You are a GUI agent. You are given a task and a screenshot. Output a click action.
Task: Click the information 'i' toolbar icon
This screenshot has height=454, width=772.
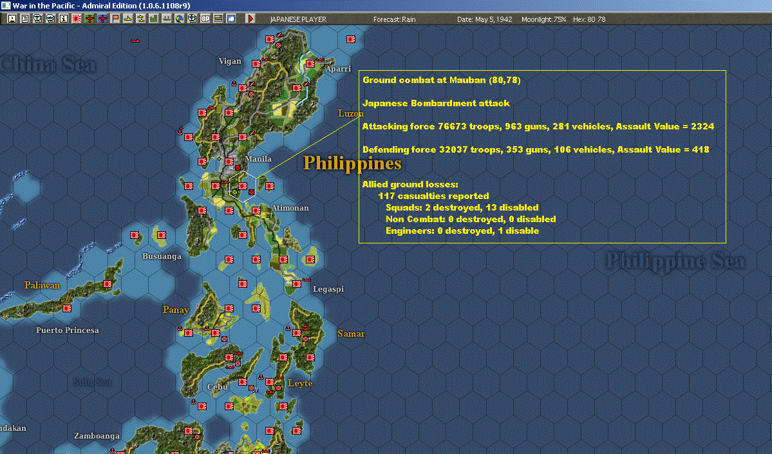tap(64, 19)
